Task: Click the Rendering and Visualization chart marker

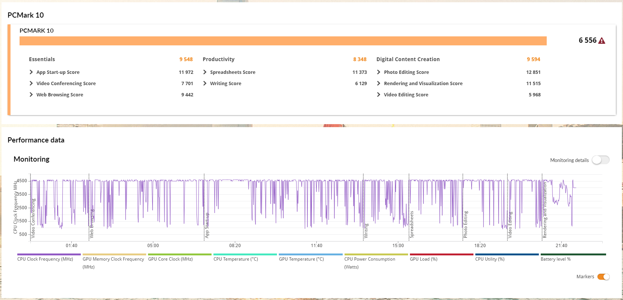Action: click(544, 209)
